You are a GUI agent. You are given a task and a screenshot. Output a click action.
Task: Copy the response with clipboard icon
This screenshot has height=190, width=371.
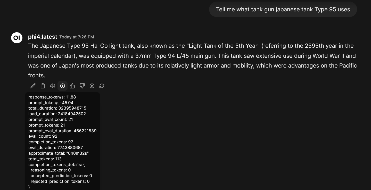[x=43, y=86]
